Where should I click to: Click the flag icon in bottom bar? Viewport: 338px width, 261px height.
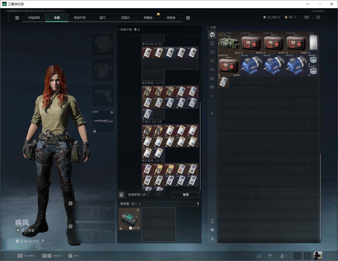(270, 256)
